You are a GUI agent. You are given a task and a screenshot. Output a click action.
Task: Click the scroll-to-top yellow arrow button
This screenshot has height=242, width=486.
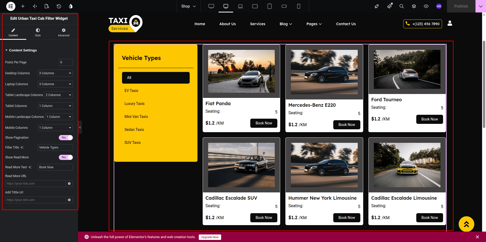tap(466, 224)
